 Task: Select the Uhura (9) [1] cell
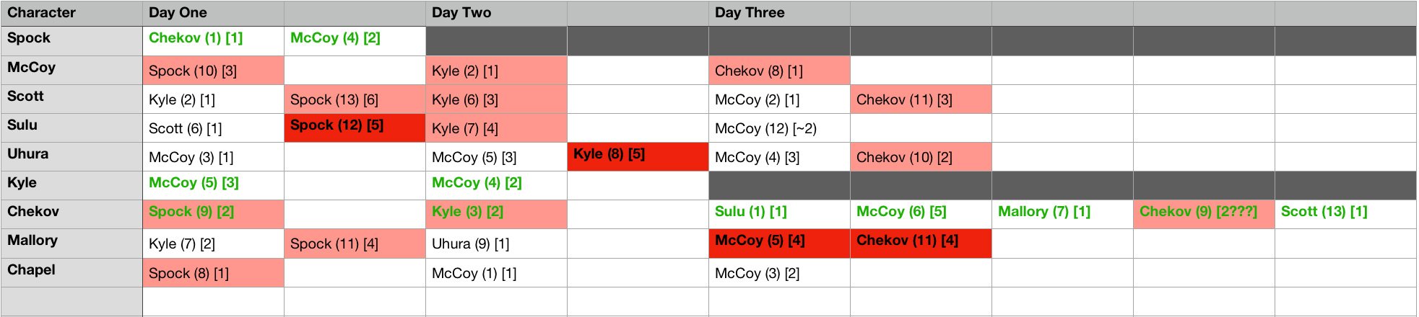pyautogui.click(x=495, y=244)
